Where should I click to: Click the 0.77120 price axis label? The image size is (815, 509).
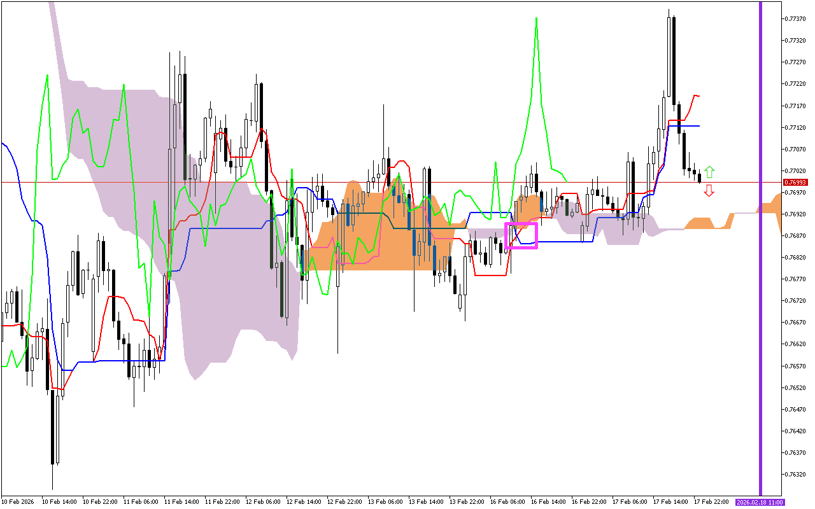795,127
